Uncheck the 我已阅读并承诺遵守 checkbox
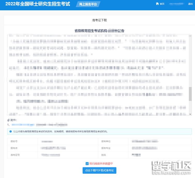The width and height of the screenshot is (195, 178). pyautogui.click(x=87, y=164)
